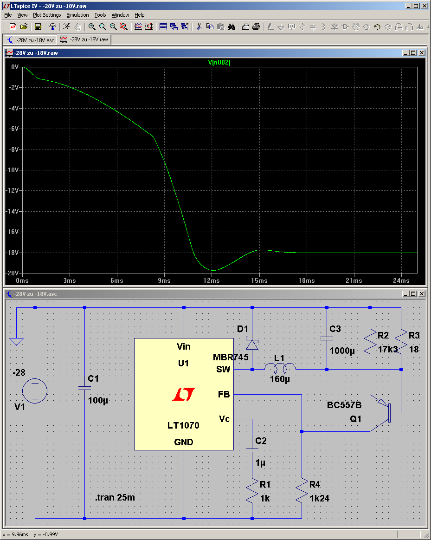Click the Paste clipboard icon
The height and width of the screenshot is (540, 431).
tap(220, 26)
